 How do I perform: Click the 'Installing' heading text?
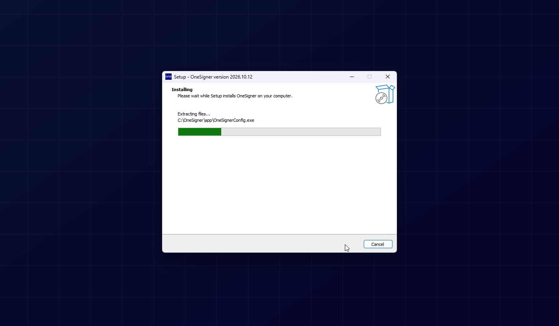[182, 90]
